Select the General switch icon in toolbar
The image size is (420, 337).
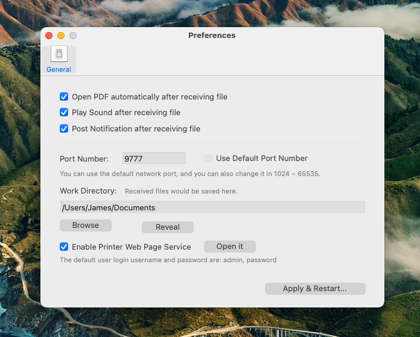click(59, 54)
